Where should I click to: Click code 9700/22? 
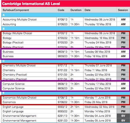click(63, 38)
